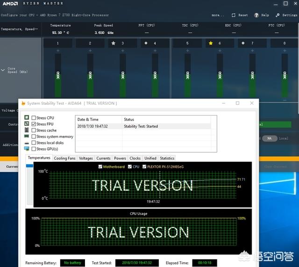Open the Powers tab
Screen dimensions: 299x267
(120, 158)
